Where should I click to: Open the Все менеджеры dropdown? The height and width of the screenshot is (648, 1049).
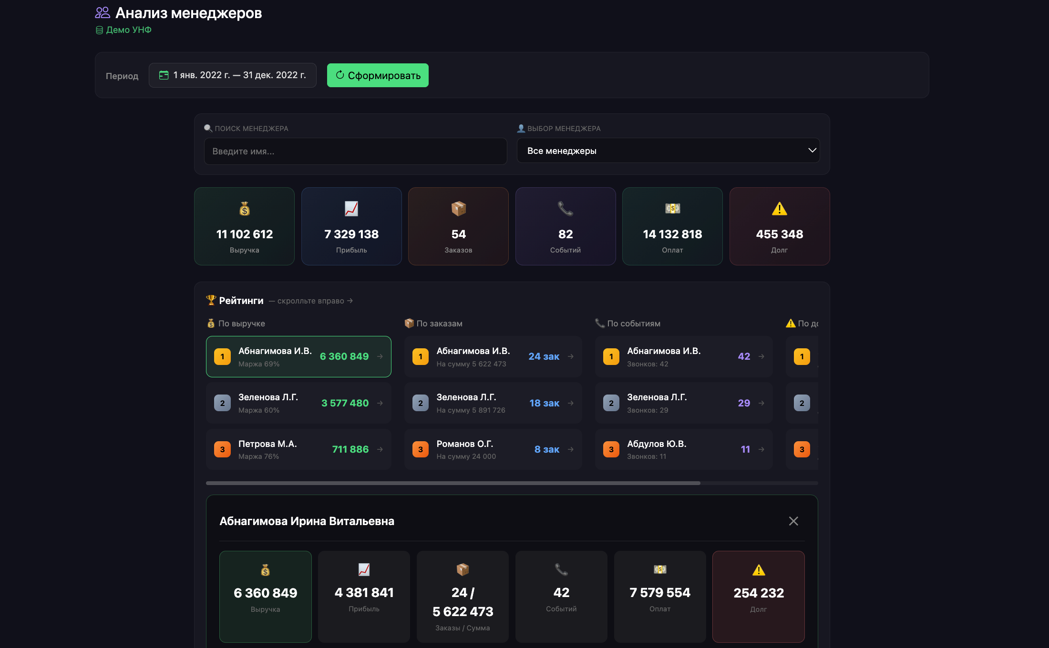668,151
